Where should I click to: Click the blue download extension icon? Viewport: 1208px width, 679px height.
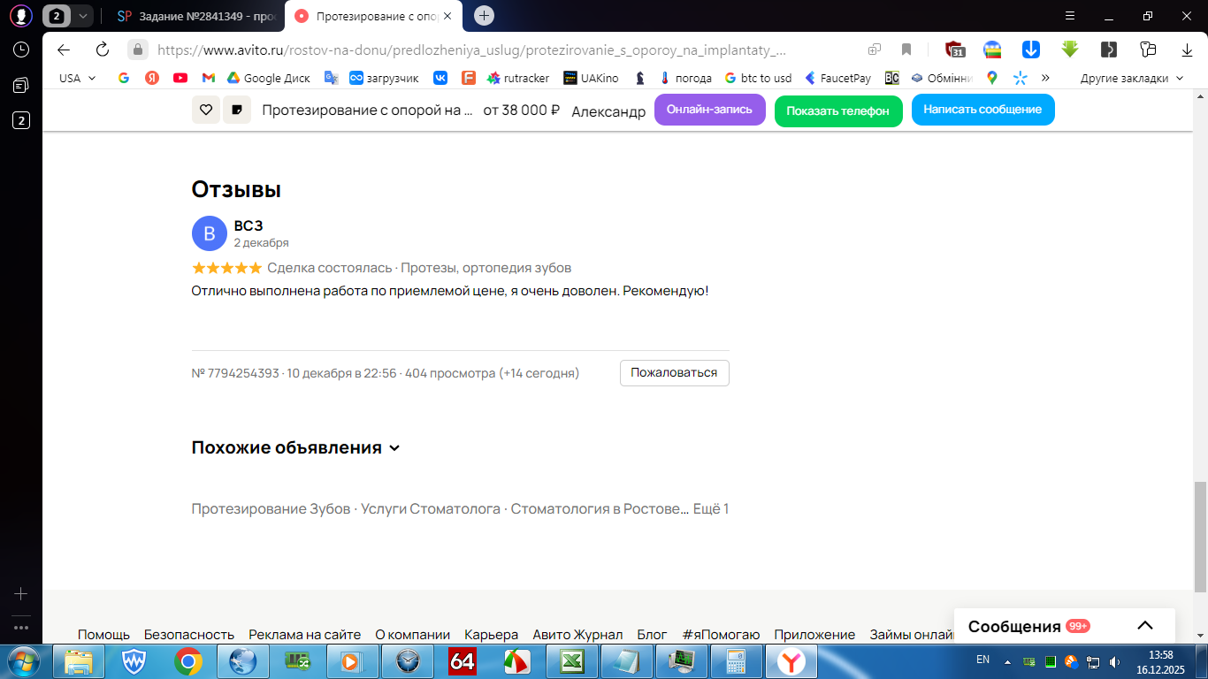1030,50
